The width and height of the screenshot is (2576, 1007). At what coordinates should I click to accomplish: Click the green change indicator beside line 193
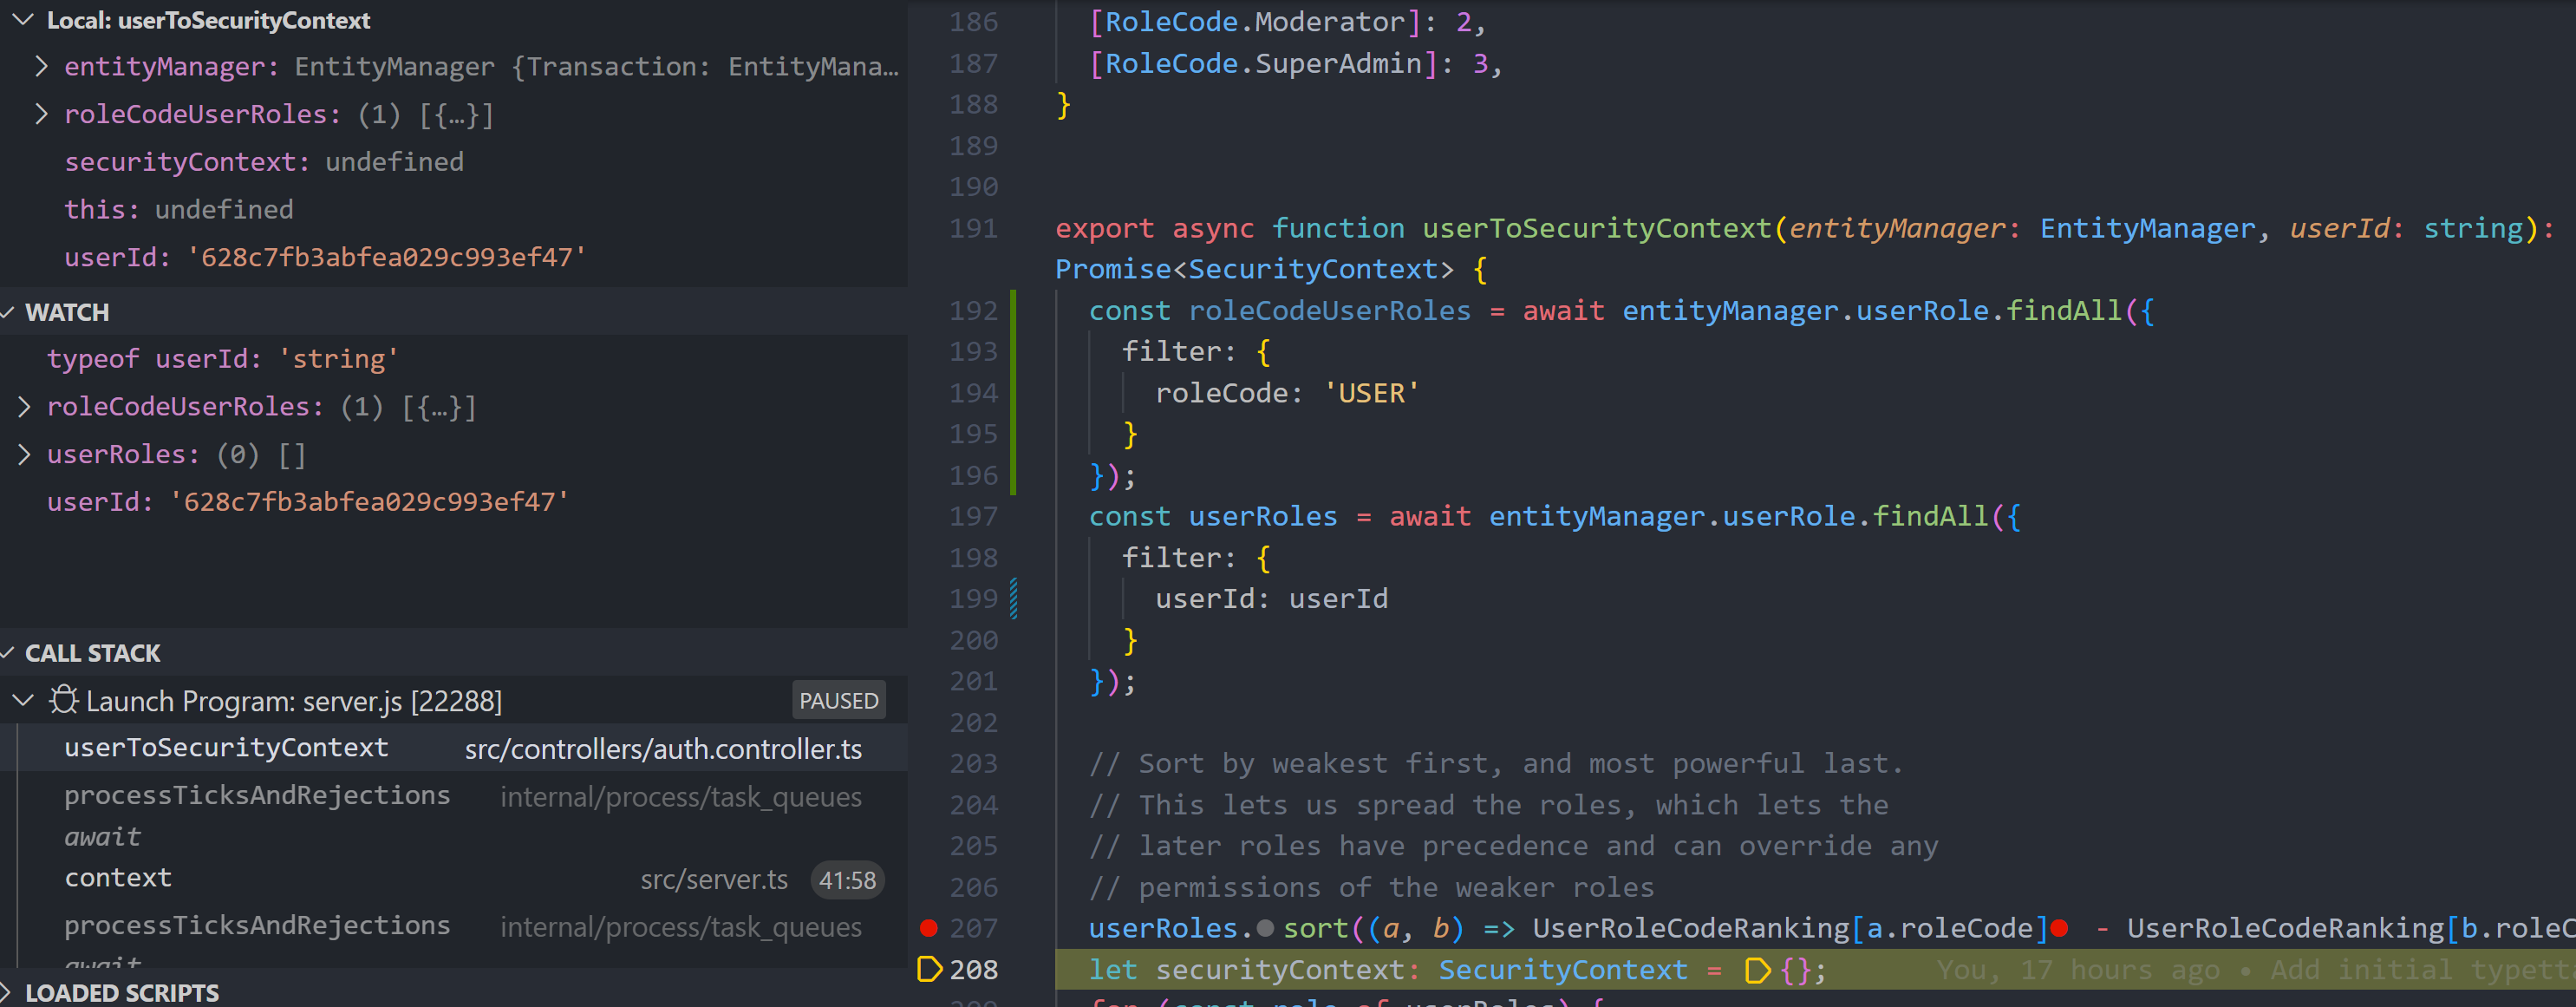(1011, 351)
